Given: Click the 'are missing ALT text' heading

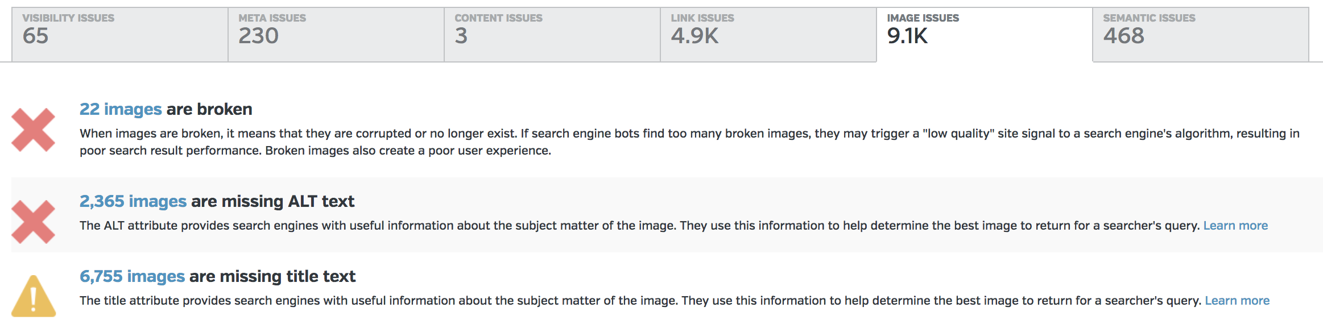Looking at the screenshot, I should [x=272, y=201].
